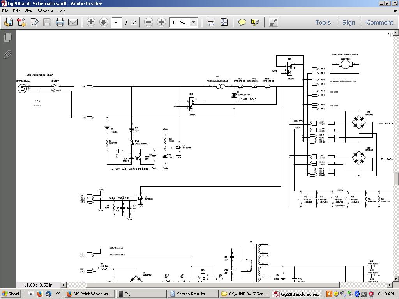Click the '430V ZOV' schematic label
Screen dimensions: 399x299
[247, 99]
